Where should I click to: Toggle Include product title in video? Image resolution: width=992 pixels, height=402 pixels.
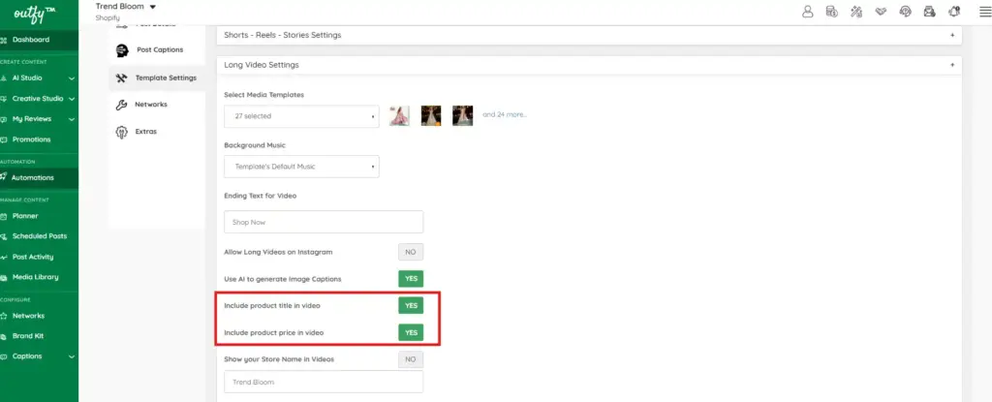(411, 306)
